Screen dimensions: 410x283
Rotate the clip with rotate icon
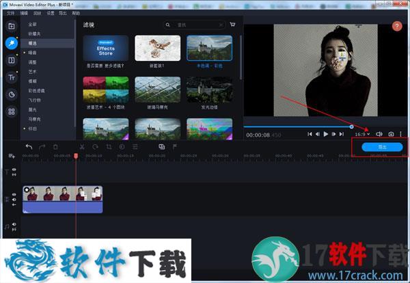(x=95, y=147)
